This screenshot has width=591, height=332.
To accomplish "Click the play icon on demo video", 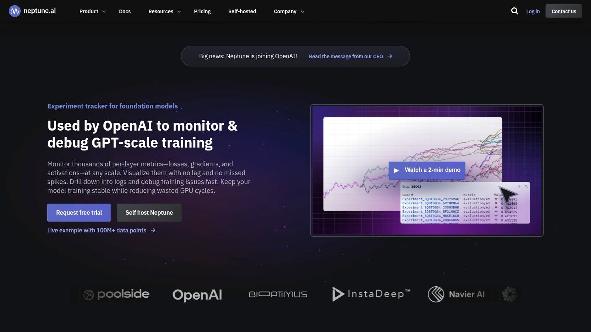I will [x=396, y=170].
